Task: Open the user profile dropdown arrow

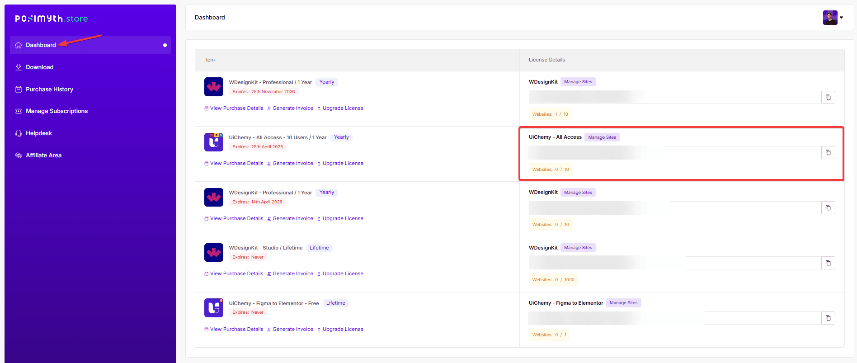Action: (x=841, y=18)
